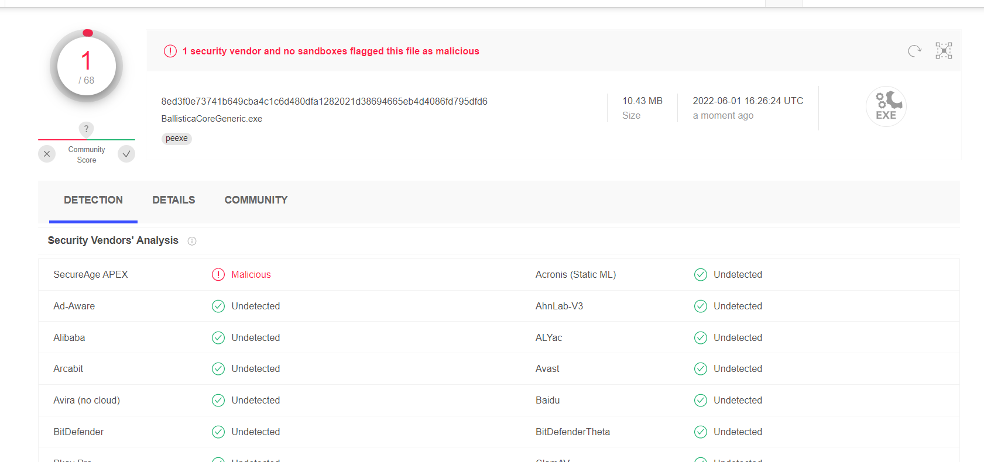
Task: Click the reanalyze refresh icon
Action: [914, 51]
